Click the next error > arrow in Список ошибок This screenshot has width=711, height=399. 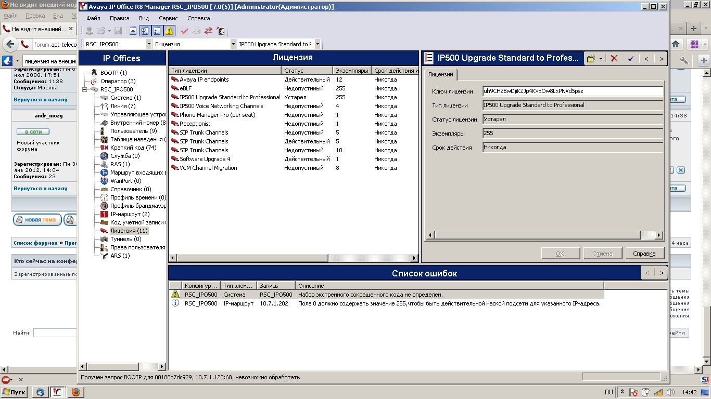pos(661,273)
